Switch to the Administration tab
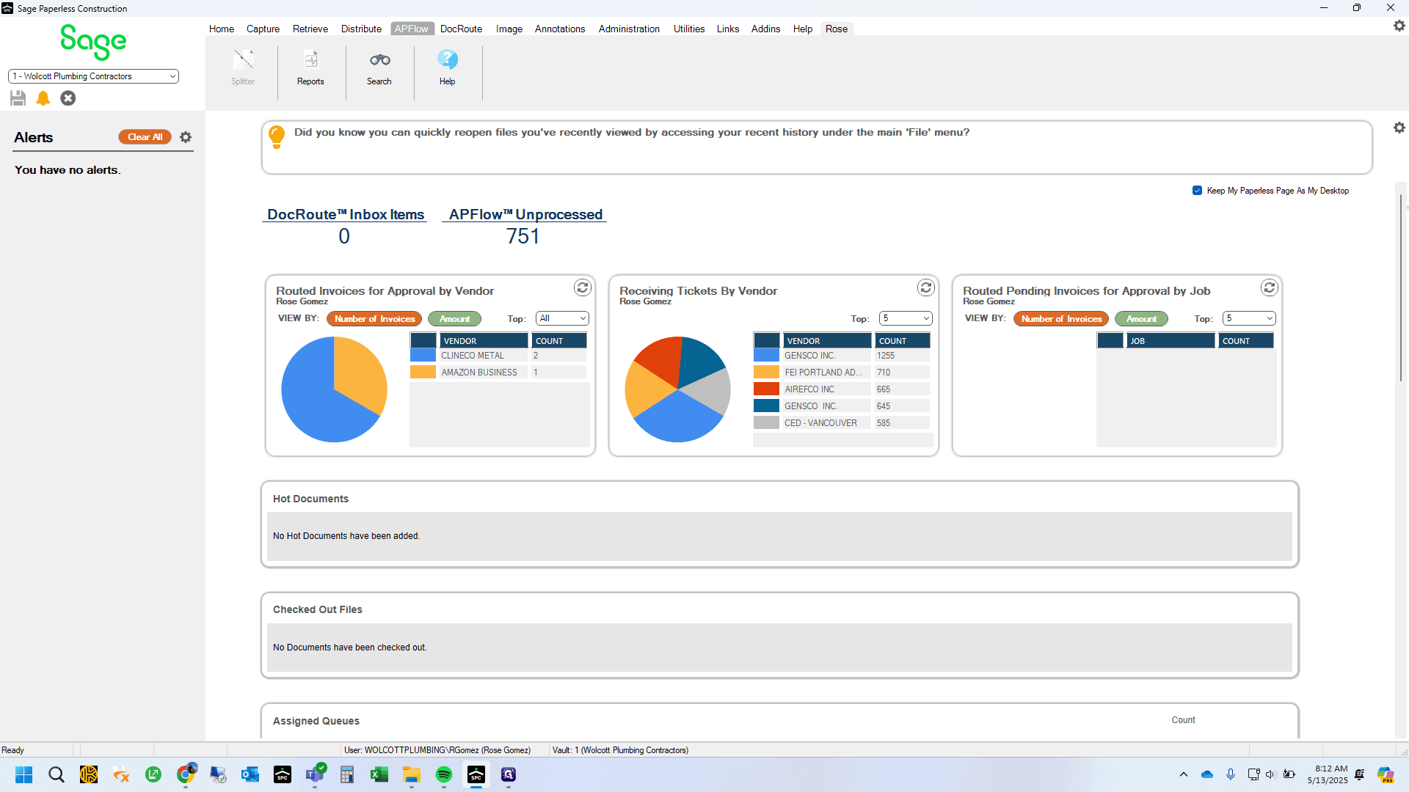The width and height of the screenshot is (1409, 792). click(629, 29)
